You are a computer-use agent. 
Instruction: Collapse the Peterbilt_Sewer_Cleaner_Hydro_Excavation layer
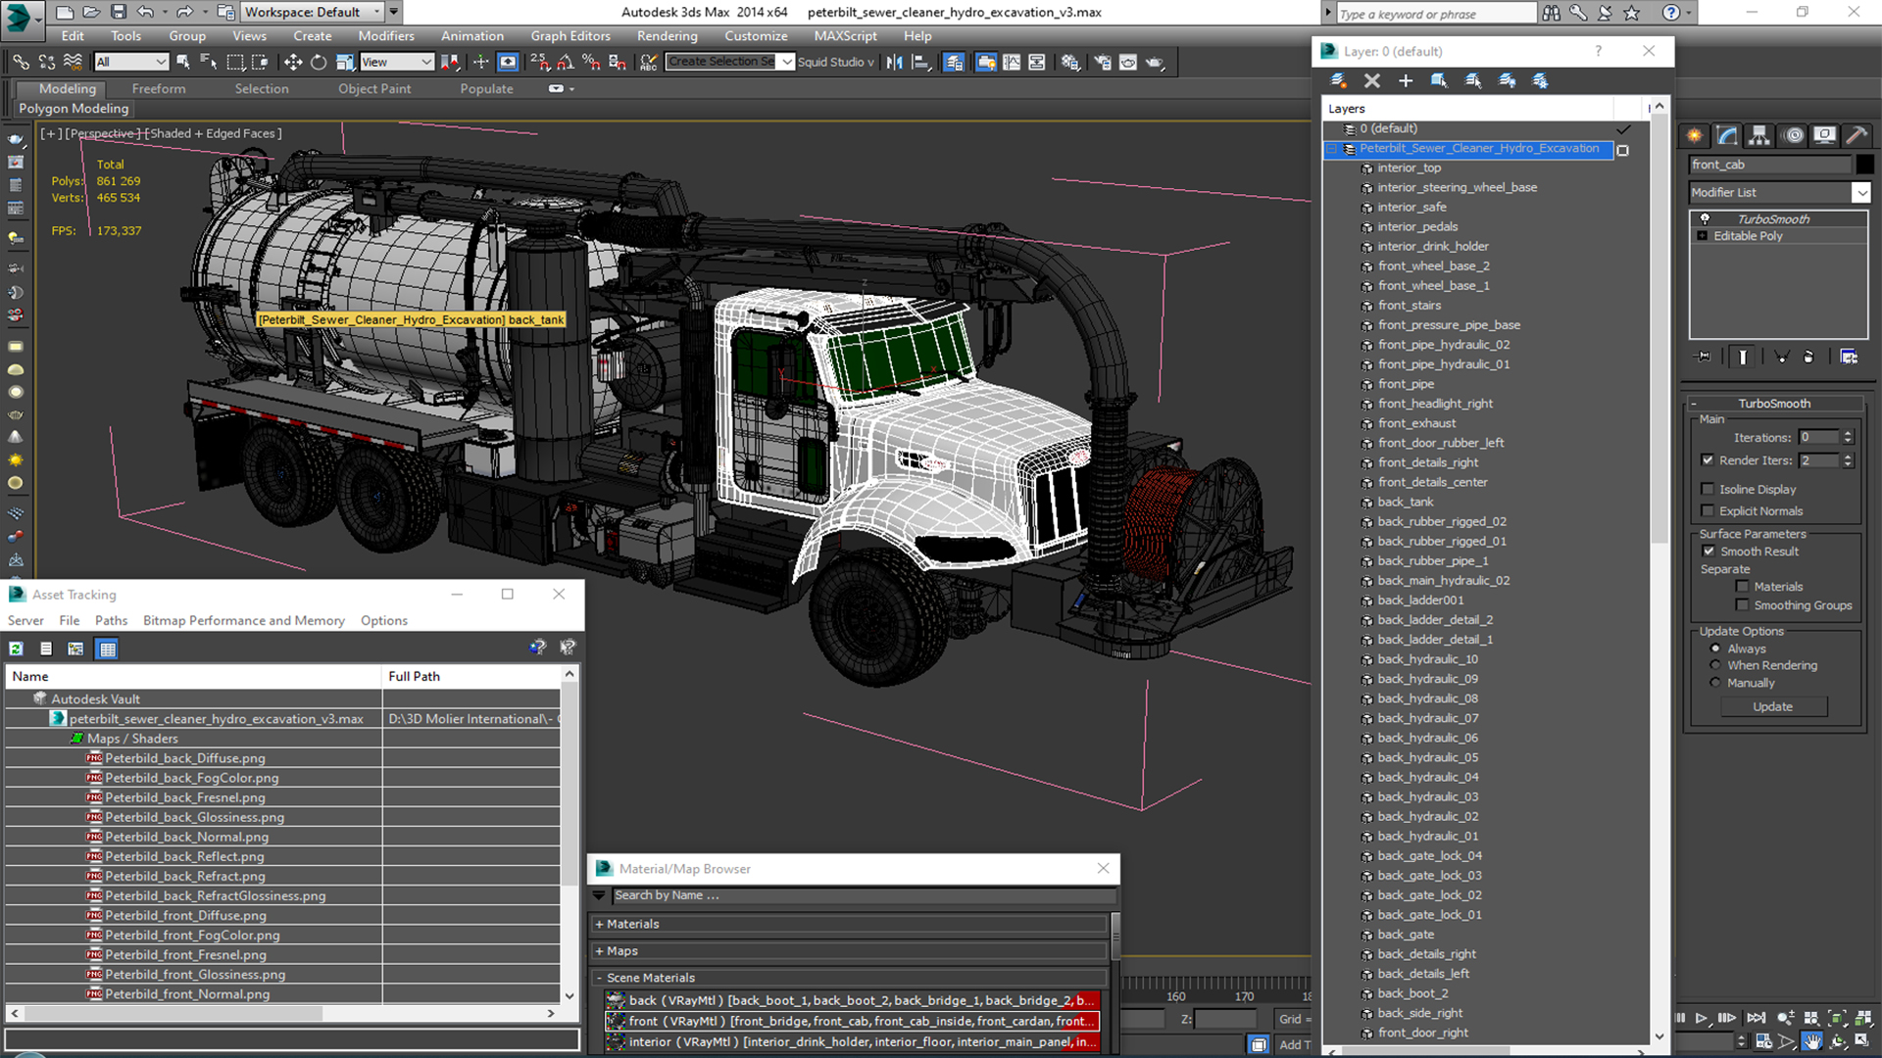[x=1332, y=149]
